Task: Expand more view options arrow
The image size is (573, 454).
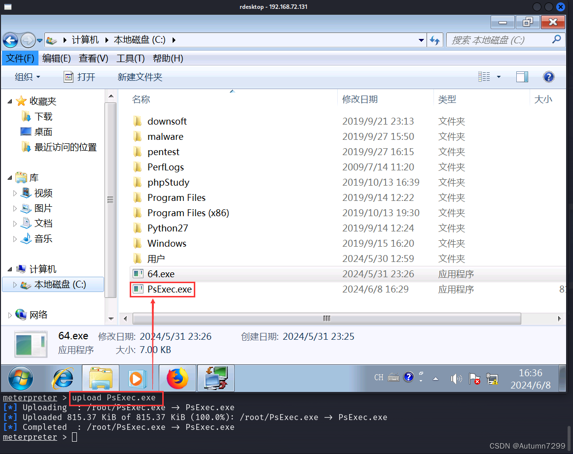Action: coord(499,77)
